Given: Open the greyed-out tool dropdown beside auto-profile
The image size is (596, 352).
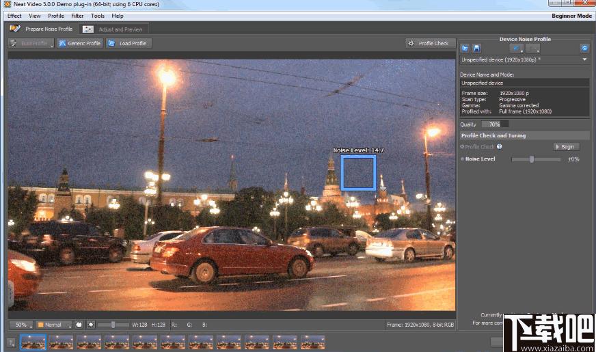Looking at the screenshot, I should click(x=532, y=49).
